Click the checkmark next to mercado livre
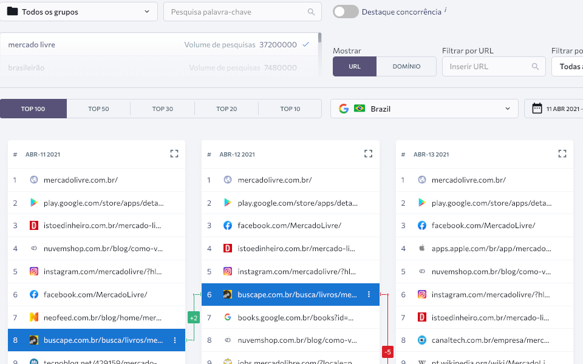The width and height of the screenshot is (583, 364). tap(305, 44)
